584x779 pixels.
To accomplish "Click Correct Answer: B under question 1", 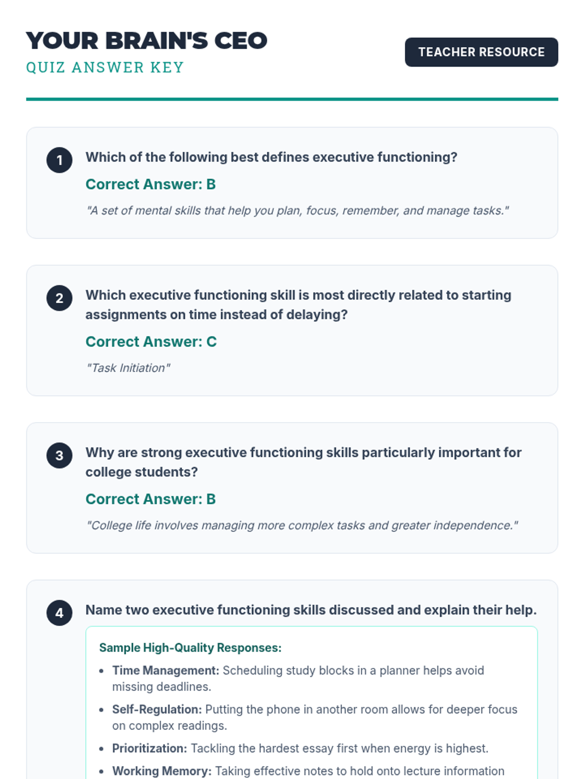I will point(150,185).
